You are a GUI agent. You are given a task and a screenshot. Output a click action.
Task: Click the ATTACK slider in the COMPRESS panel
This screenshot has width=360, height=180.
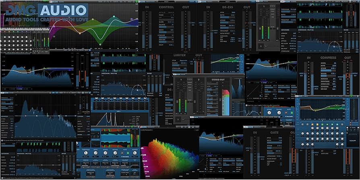pos(329,70)
